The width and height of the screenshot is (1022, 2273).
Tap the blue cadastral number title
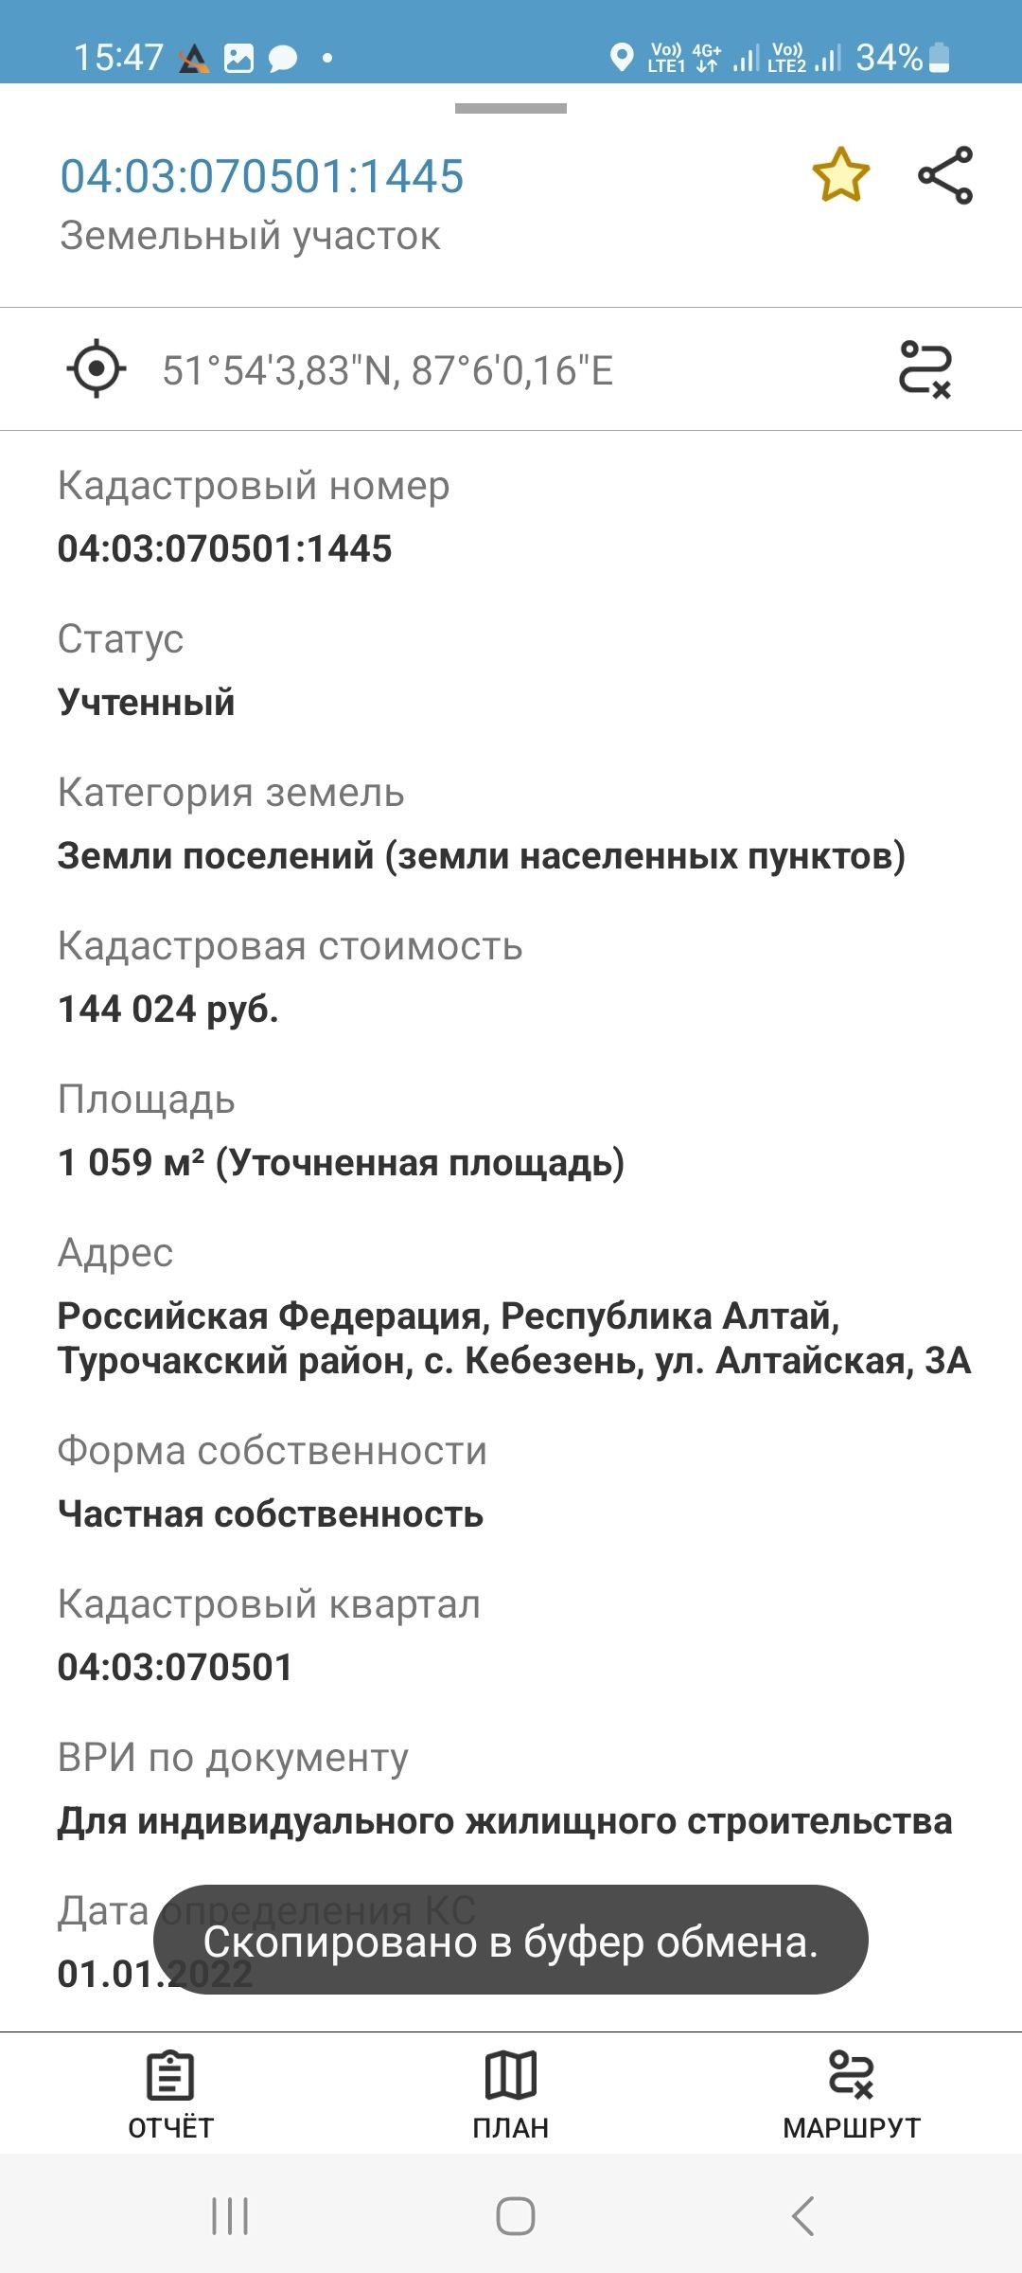click(x=262, y=177)
